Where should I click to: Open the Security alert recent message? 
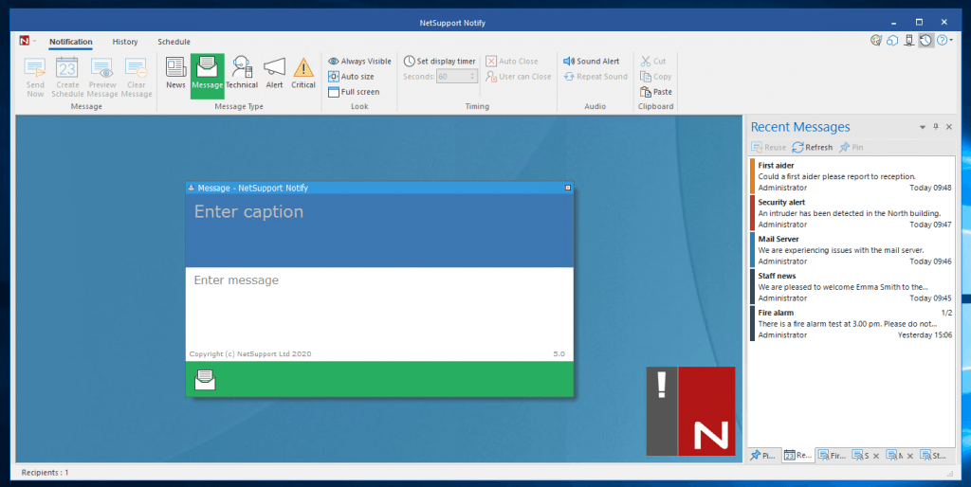pyautogui.click(x=851, y=213)
